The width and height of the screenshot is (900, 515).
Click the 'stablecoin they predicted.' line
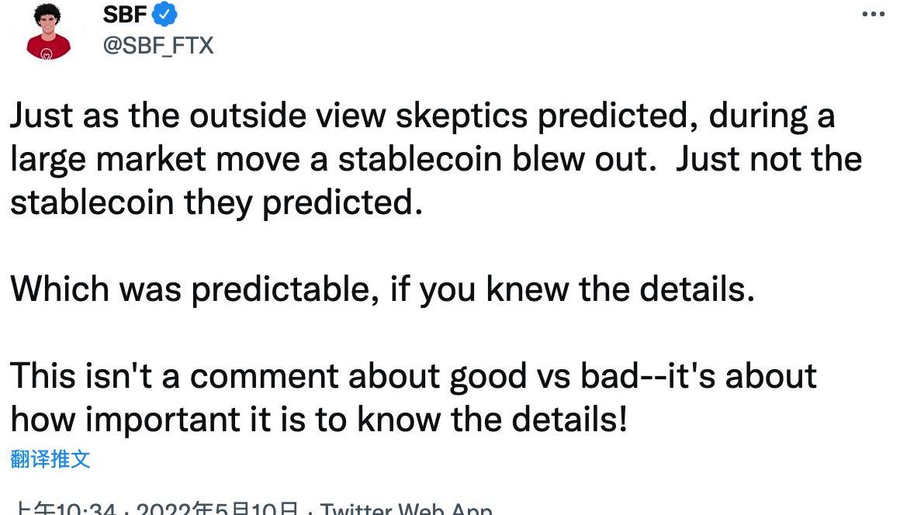pos(216,203)
